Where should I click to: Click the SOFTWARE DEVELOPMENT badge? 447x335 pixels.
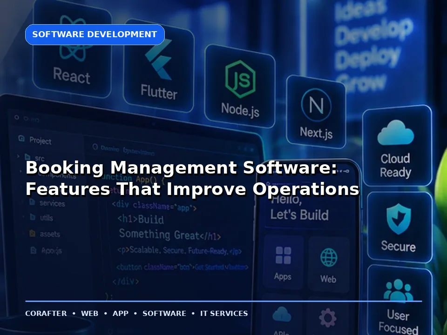[x=95, y=34]
